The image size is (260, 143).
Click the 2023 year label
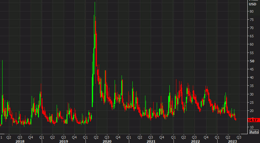[x=232, y=141]
